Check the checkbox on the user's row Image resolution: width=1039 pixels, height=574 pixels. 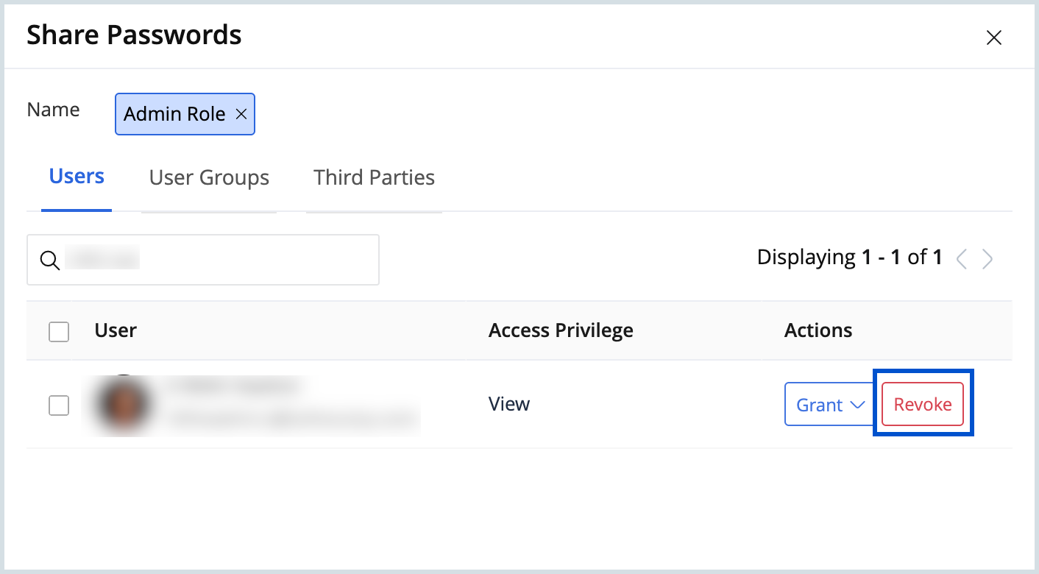[x=58, y=405]
